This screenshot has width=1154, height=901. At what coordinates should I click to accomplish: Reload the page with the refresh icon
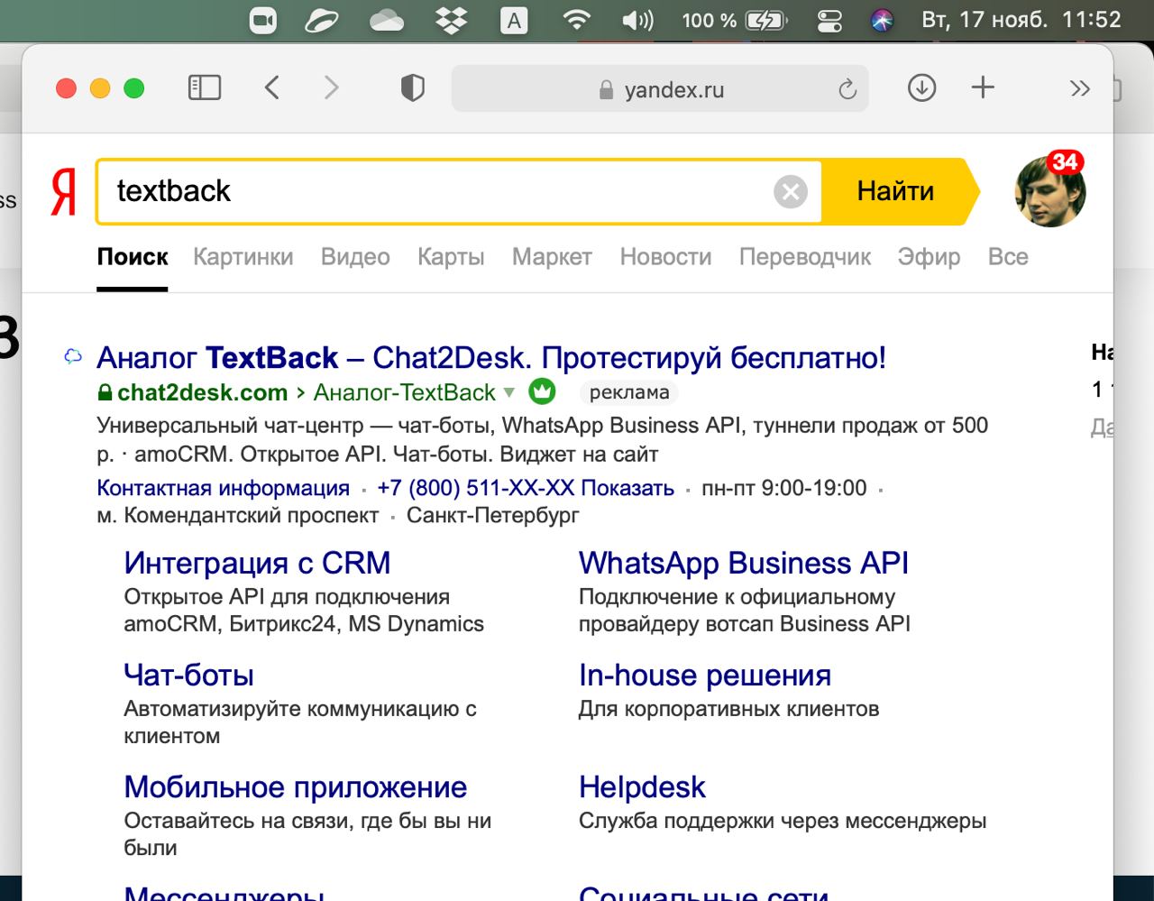(x=847, y=89)
